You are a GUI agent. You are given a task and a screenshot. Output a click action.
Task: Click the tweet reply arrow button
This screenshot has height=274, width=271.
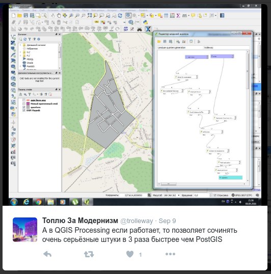point(47,254)
